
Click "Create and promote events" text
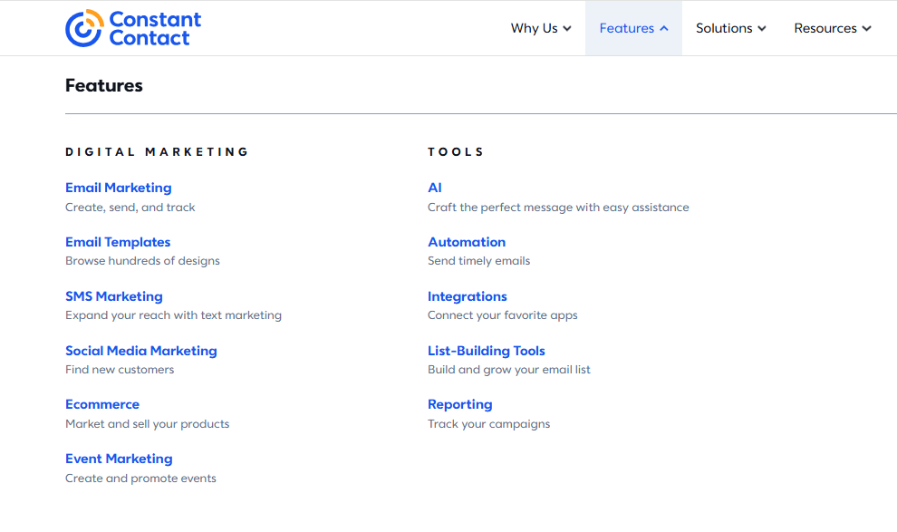[140, 479]
